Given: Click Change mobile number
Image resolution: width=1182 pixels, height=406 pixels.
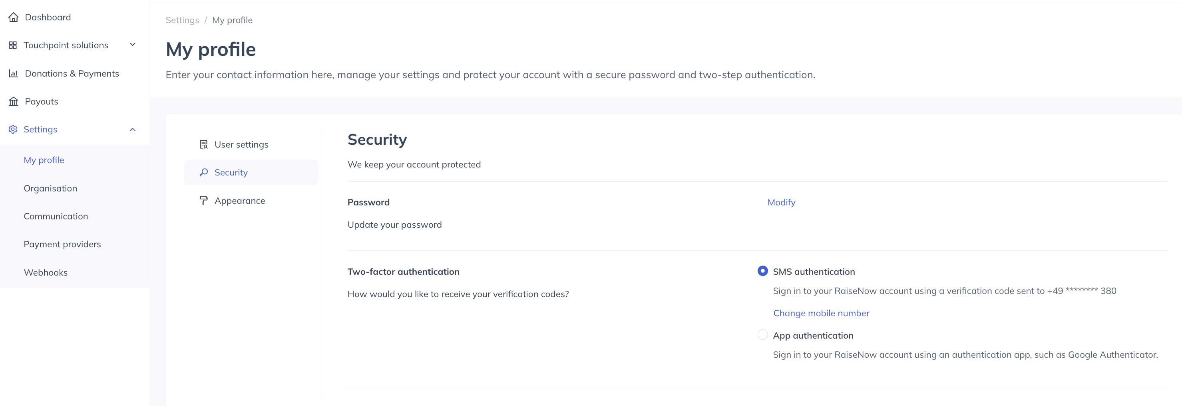Looking at the screenshot, I should (821, 313).
